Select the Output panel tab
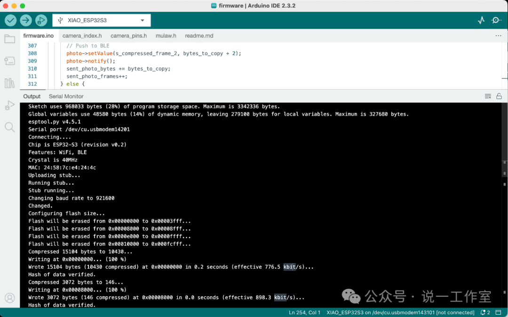The height and width of the screenshot is (317, 508). click(32, 96)
